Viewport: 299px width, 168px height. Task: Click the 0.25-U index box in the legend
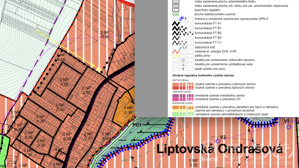point(176,6)
